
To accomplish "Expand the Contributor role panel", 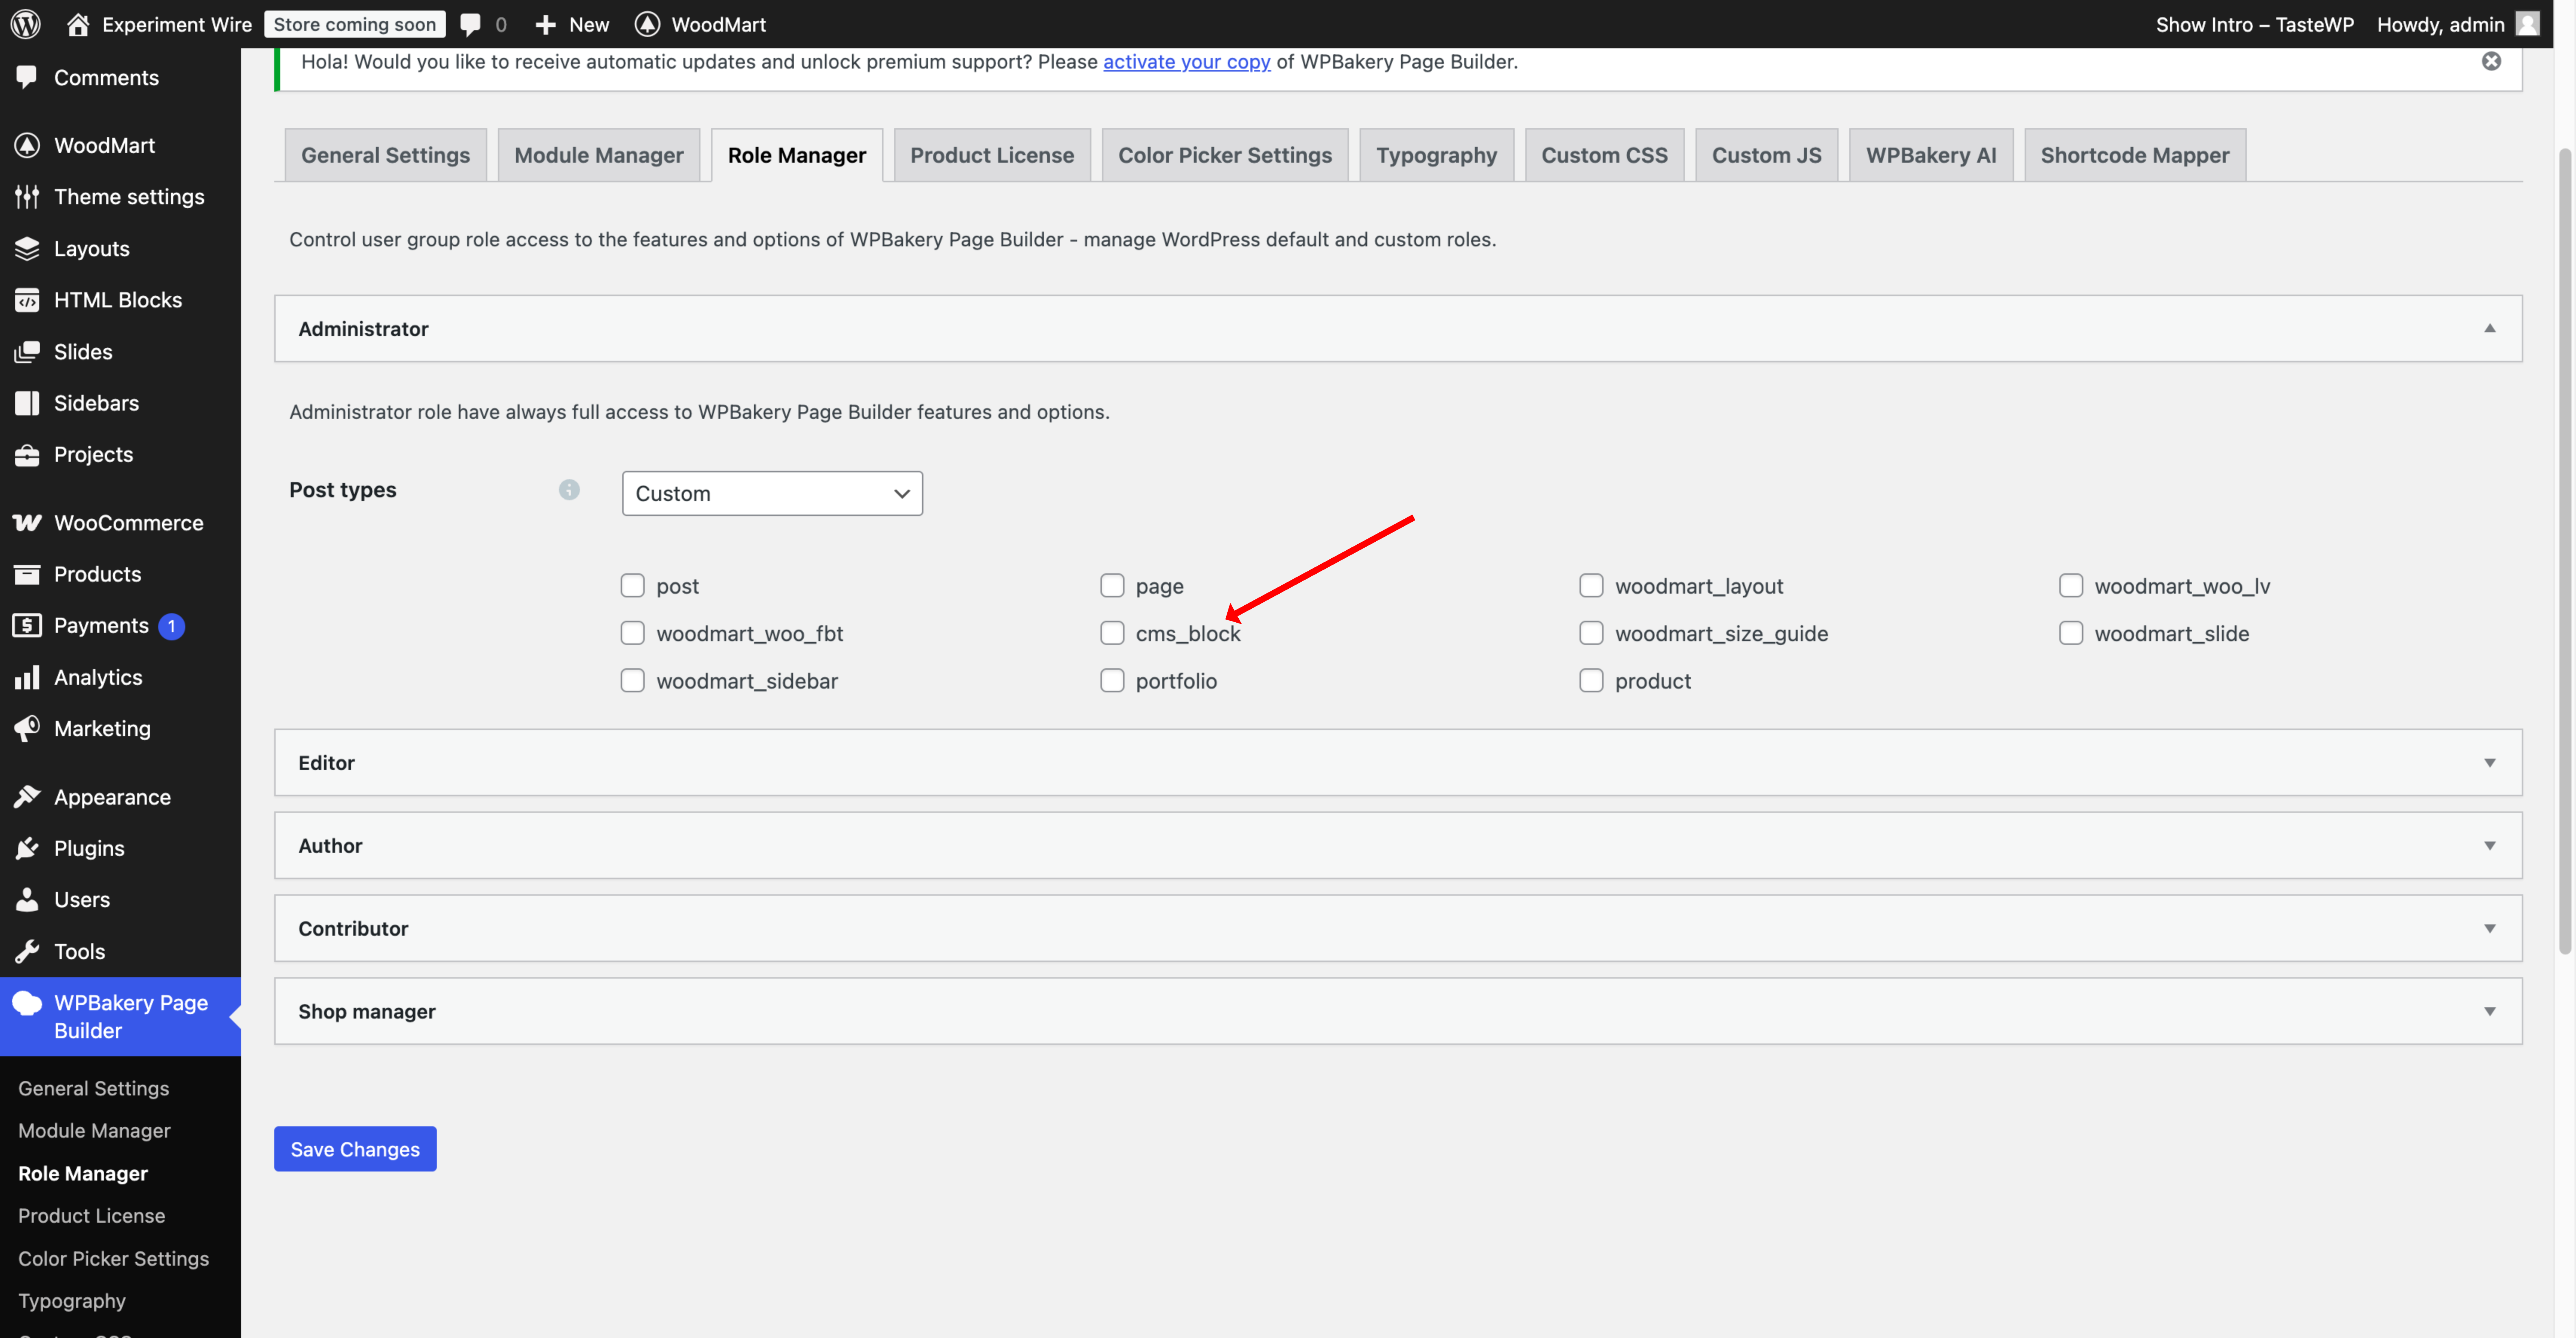I will pyautogui.click(x=1398, y=928).
